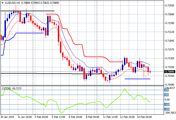Click the 0.71305 price scale label
The width and height of the screenshot is (176, 120).
coord(170,58)
